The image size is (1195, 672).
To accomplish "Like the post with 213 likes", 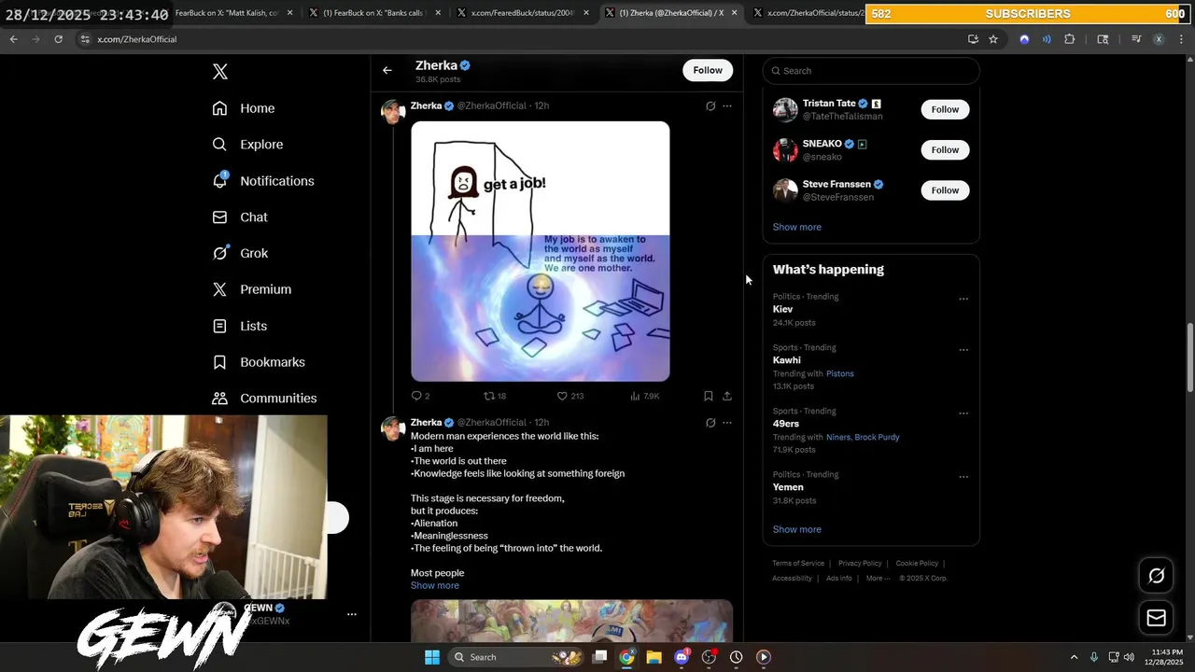I will click(x=569, y=396).
